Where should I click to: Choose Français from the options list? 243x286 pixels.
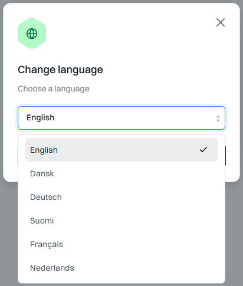tap(121, 244)
